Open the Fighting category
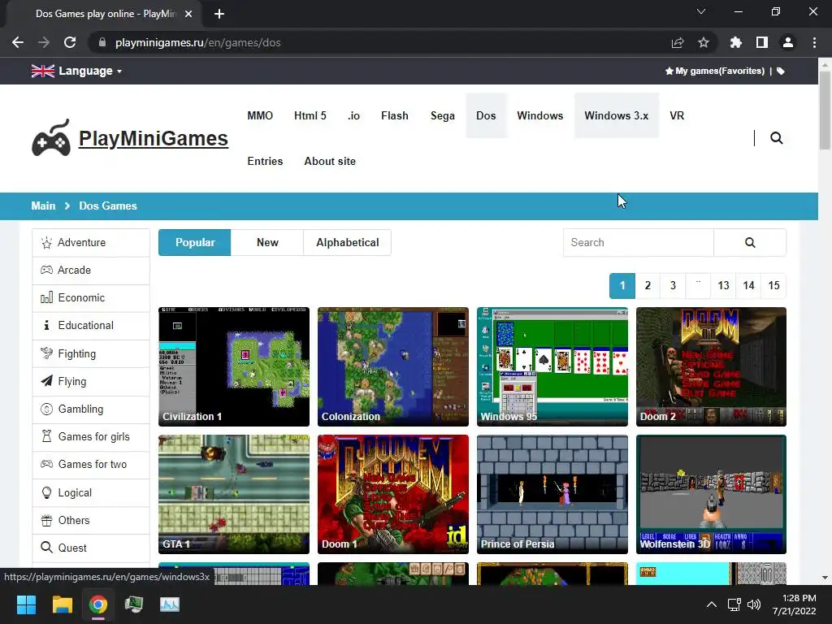The width and height of the screenshot is (832, 624). [91, 353]
